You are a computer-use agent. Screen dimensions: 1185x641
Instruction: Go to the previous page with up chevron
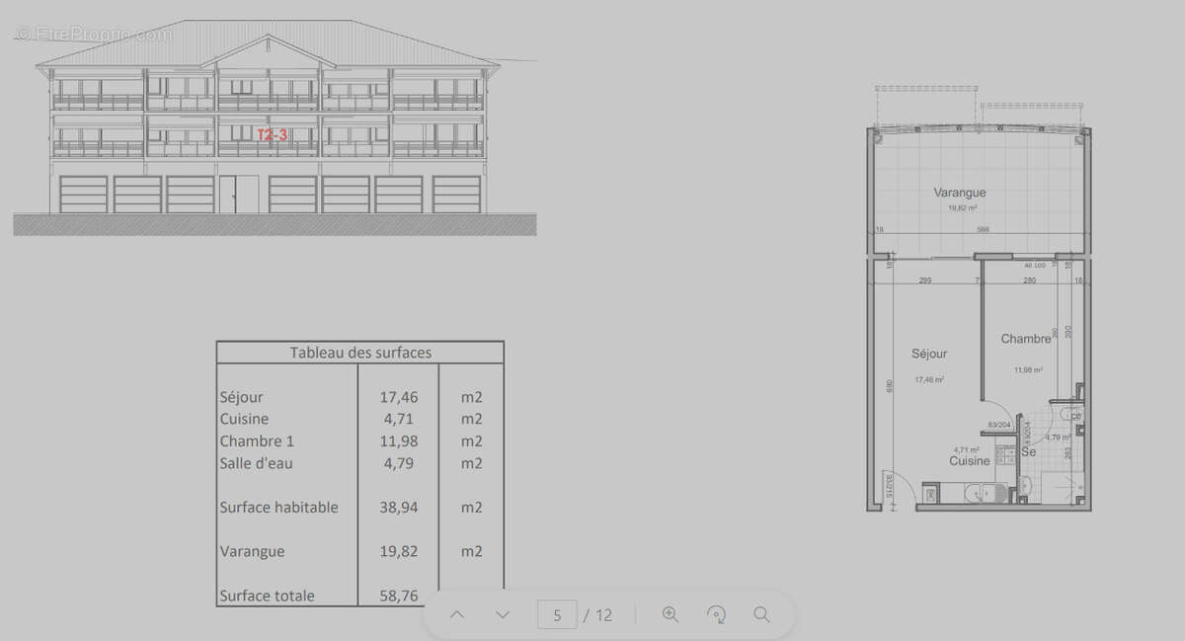click(x=457, y=615)
